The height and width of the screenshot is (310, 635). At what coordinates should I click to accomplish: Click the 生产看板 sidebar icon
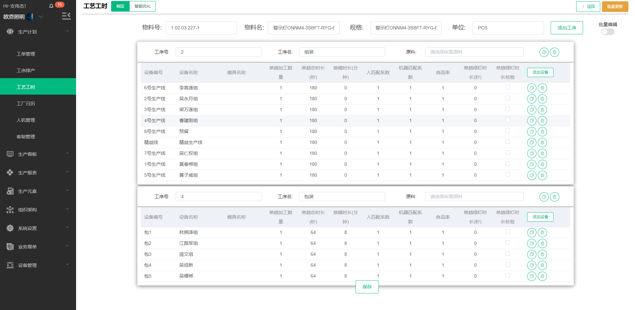click(10, 154)
